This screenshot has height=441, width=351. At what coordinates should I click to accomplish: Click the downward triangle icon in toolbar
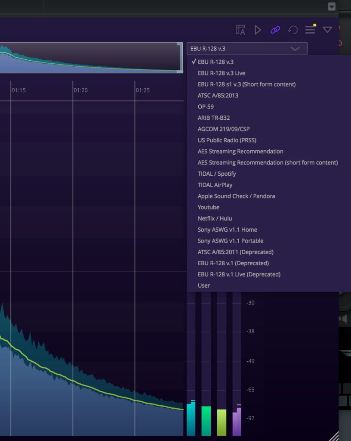coord(327,30)
